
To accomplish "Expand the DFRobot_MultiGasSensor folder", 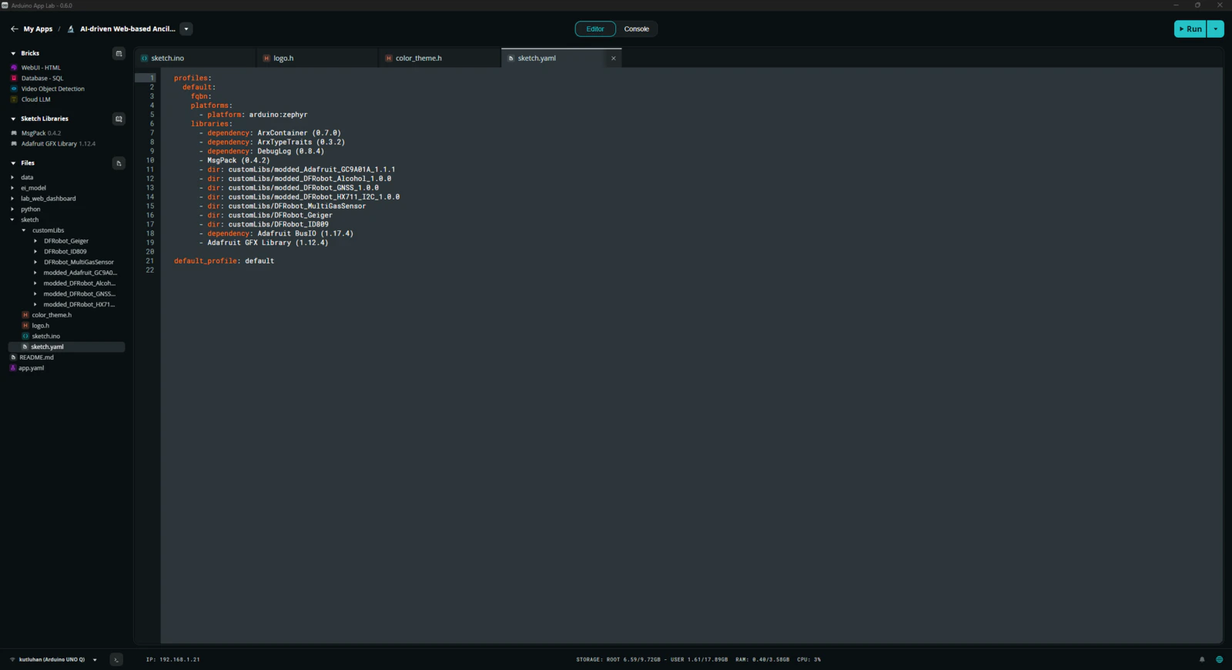I will [35, 263].
